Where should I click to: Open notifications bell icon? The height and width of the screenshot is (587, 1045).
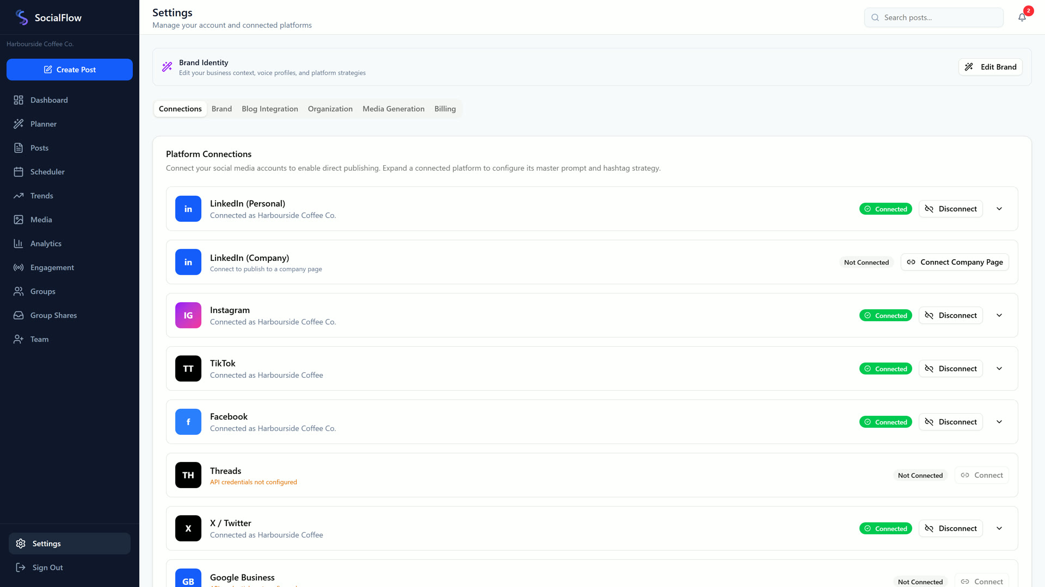click(1022, 17)
